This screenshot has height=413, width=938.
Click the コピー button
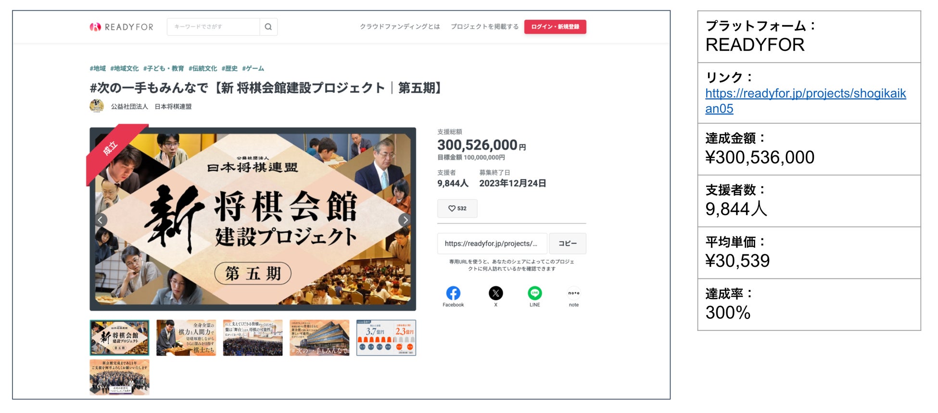coord(568,244)
